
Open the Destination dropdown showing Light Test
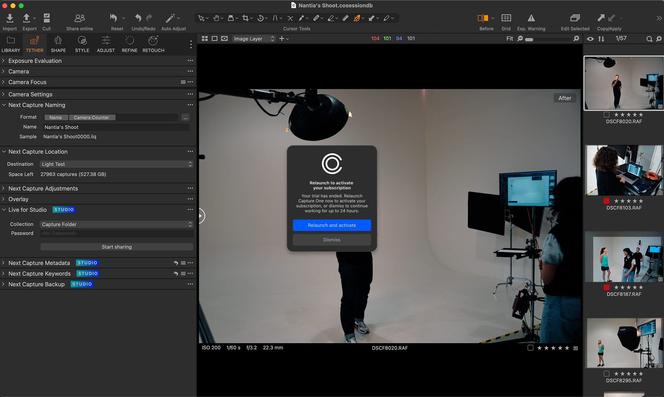pyautogui.click(x=116, y=164)
